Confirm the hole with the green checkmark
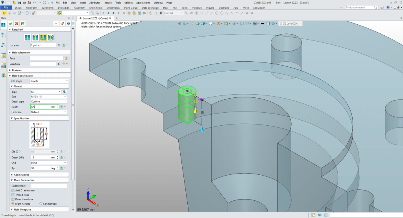Viewport: 403px width, 218px height. pos(11,24)
